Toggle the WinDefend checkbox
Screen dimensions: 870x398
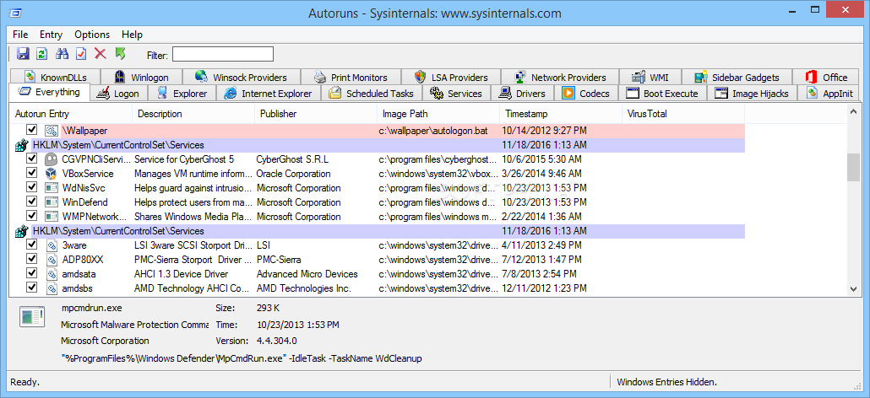[31, 202]
